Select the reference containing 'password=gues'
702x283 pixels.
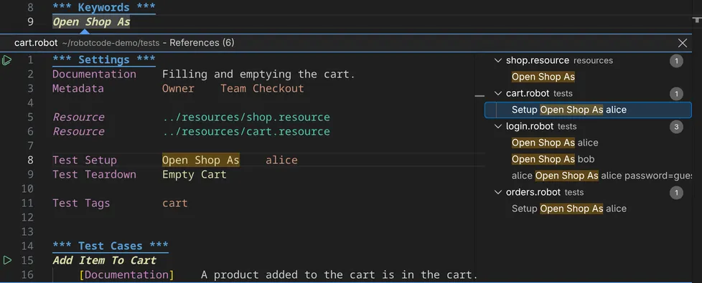pyautogui.click(x=602, y=176)
